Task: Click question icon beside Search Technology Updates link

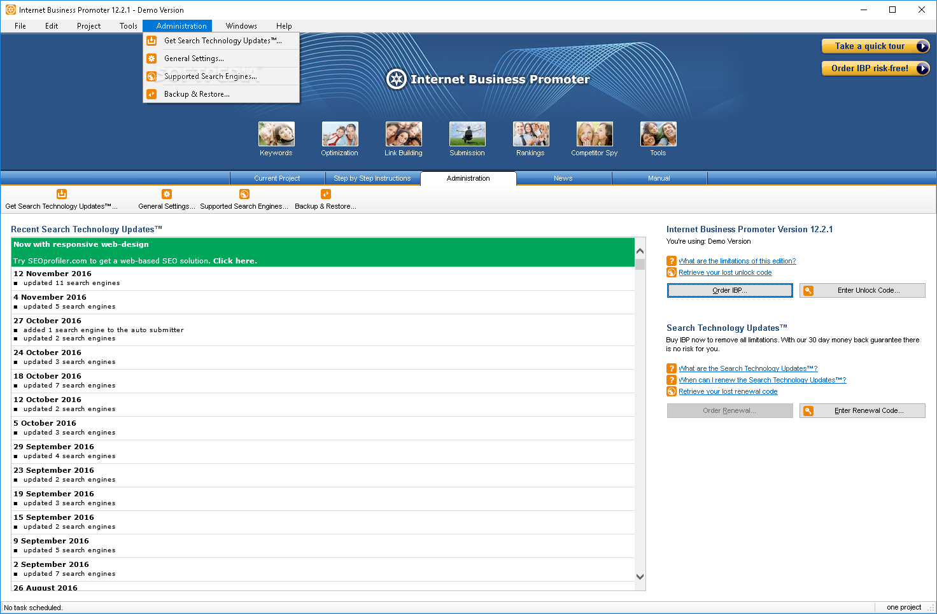Action: [x=672, y=368]
